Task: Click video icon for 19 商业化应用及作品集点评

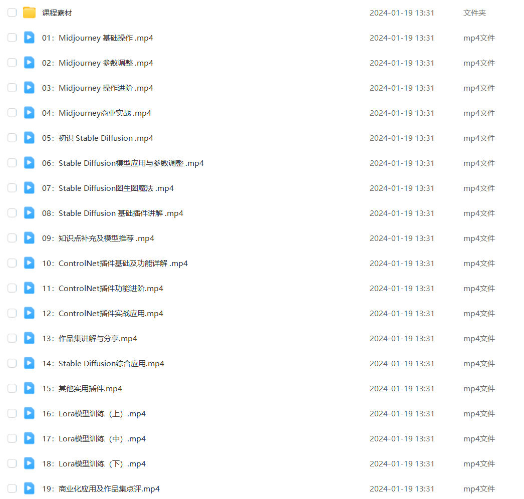Action: (29, 488)
